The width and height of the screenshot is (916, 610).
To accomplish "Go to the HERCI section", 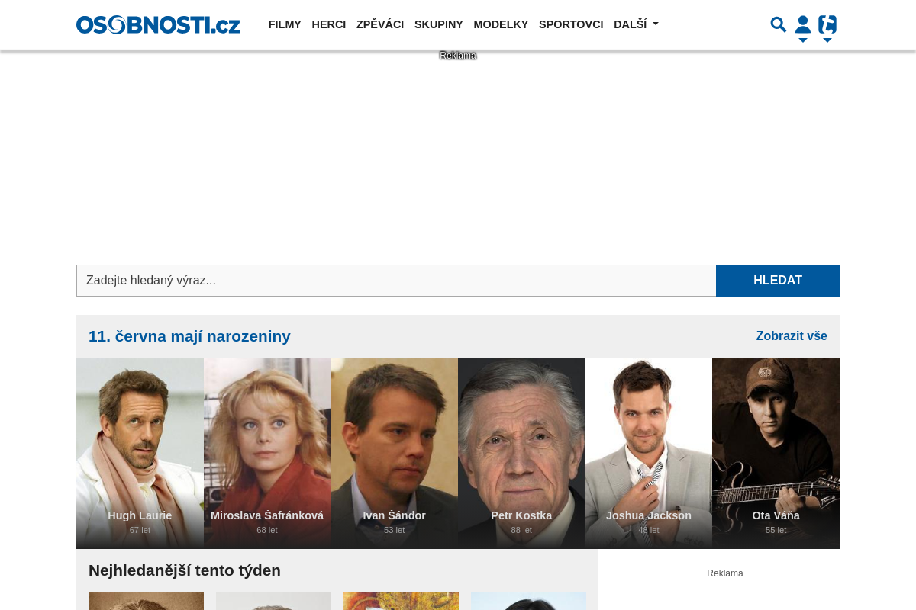I will pos(329,24).
